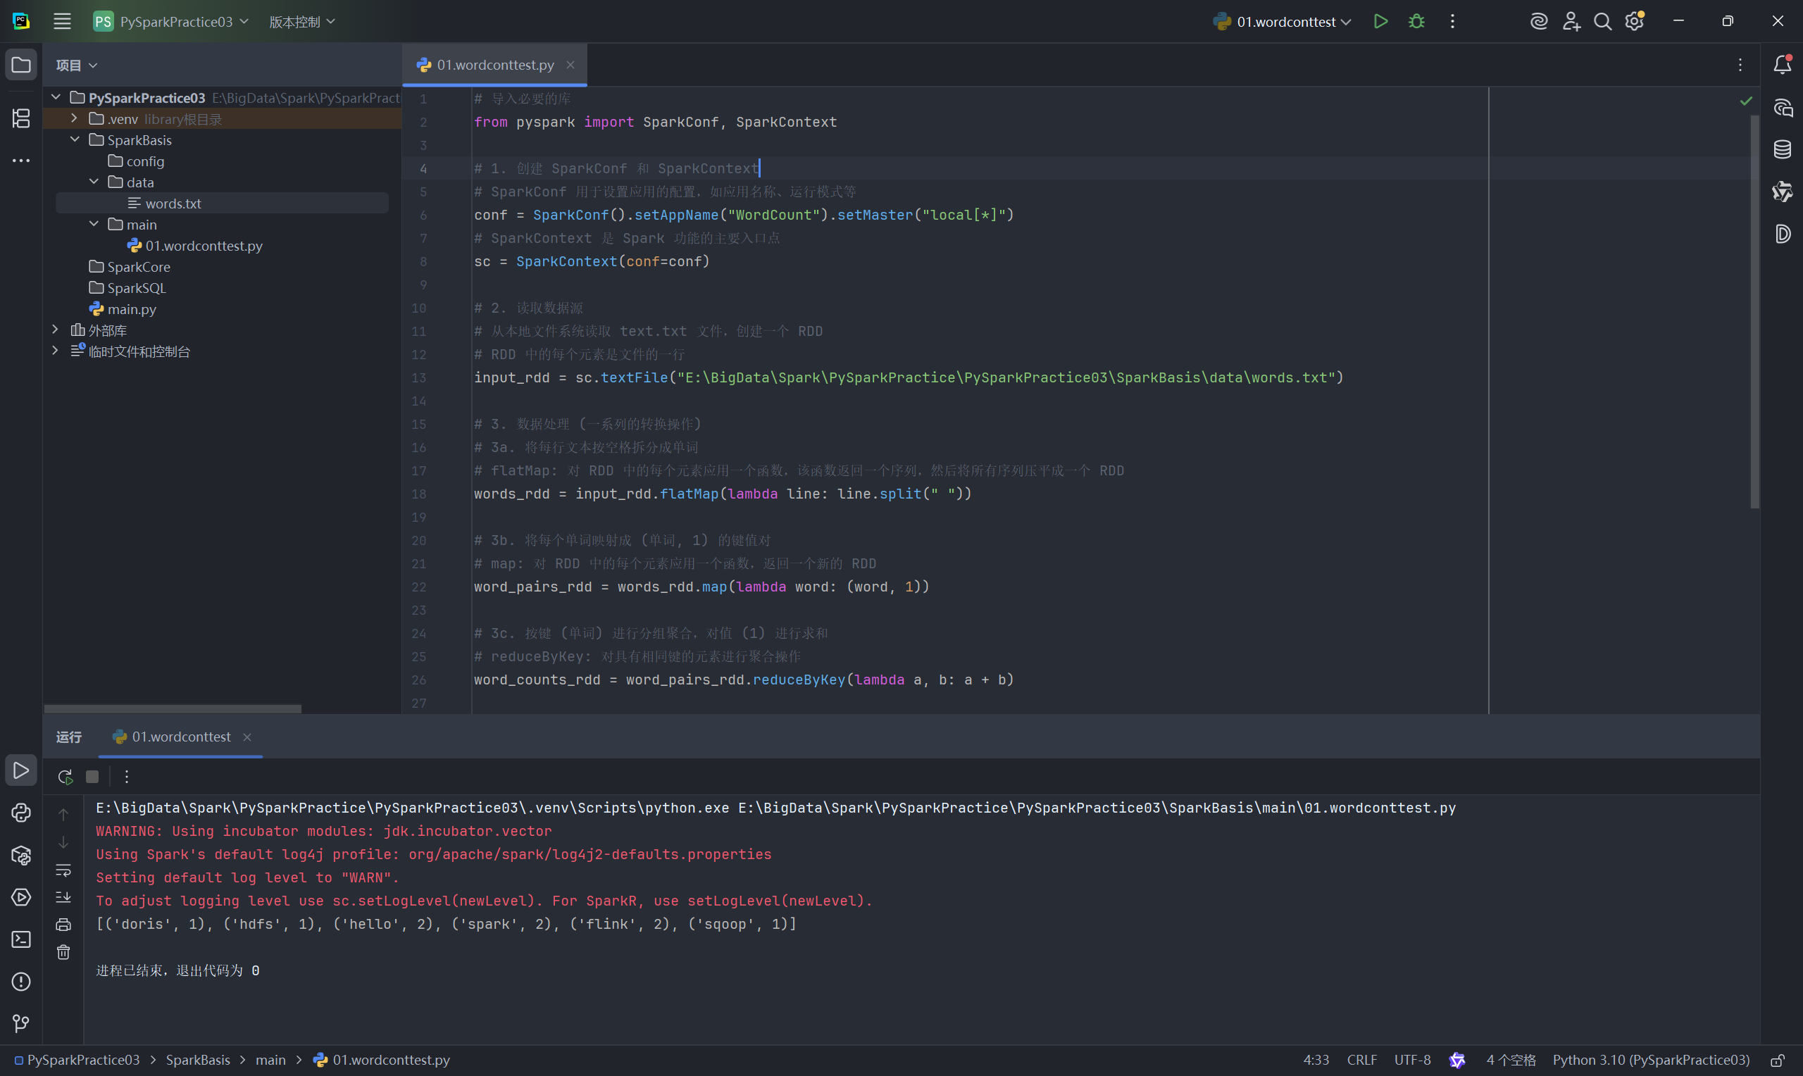
Task: Start debugging with the bug icon
Action: (1416, 22)
